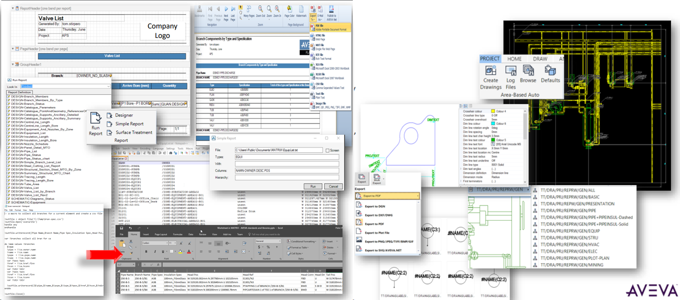Choose CSV File export option

330,86
